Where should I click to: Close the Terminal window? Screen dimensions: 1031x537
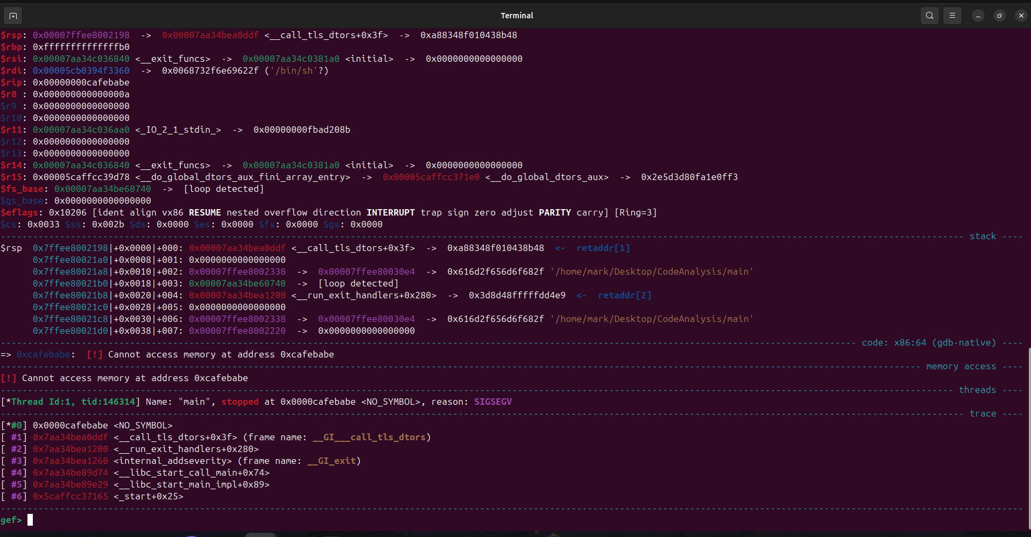[x=1021, y=16]
